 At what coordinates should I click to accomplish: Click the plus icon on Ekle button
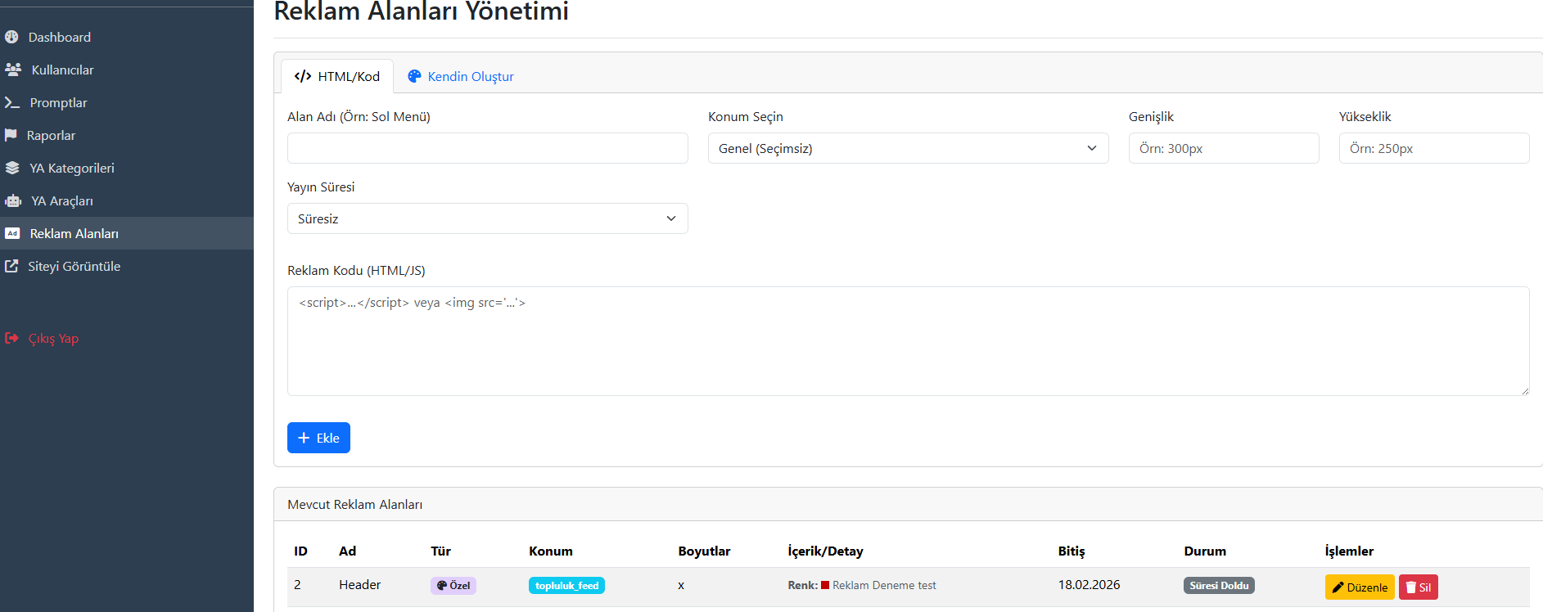pos(304,438)
